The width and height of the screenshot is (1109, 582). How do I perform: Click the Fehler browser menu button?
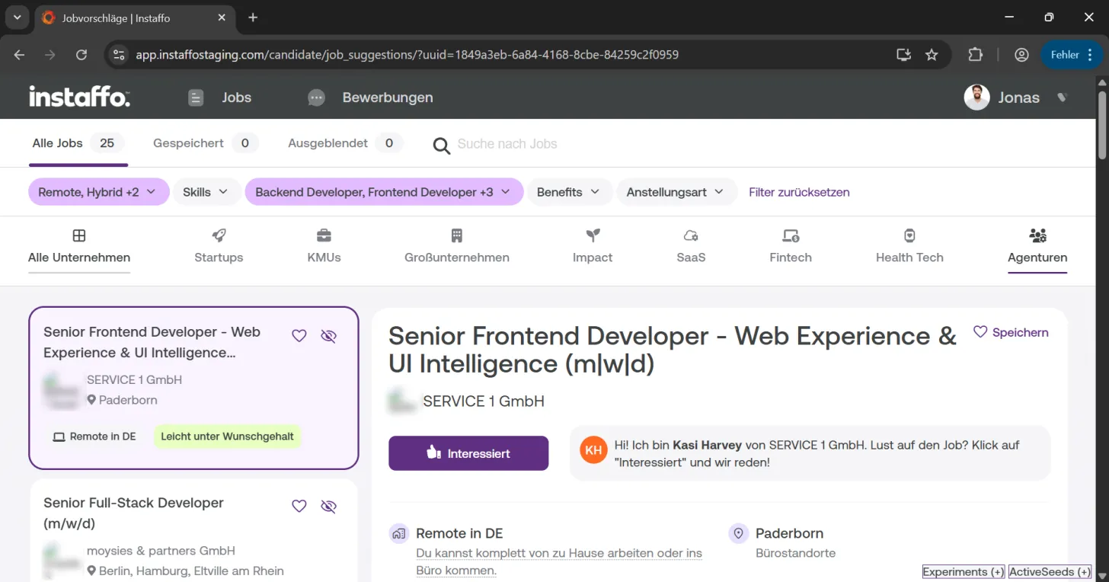coord(1072,55)
